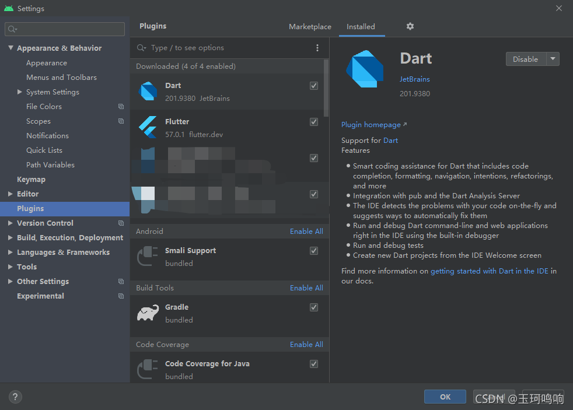573x410 pixels.
Task: Close the Settings dialog
Action: (559, 8)
